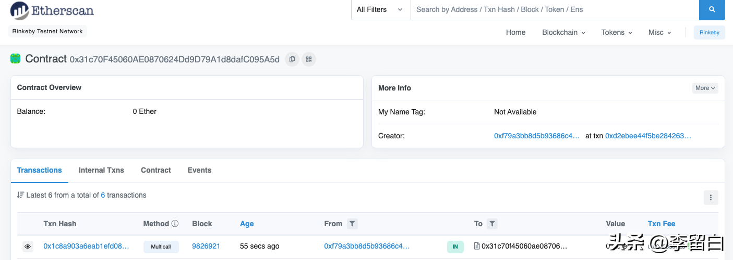Filter transactions by To address

(492, 224)
